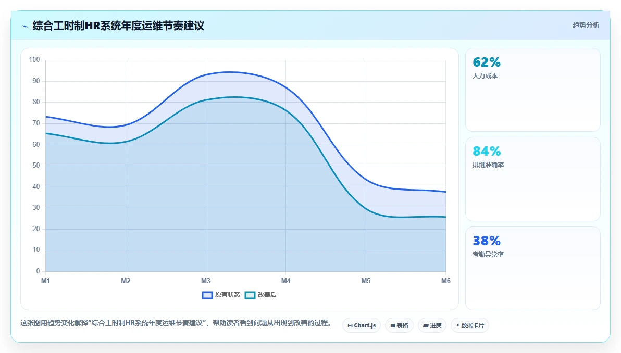
Task: Toggle the 原有状态 legend swatch
Action: pyautogui.click(x=207, y=295)
